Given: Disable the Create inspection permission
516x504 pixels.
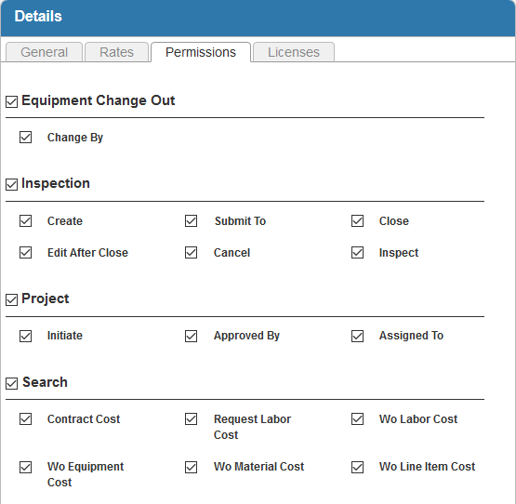Looking at the screenshot, I should 26,221.
